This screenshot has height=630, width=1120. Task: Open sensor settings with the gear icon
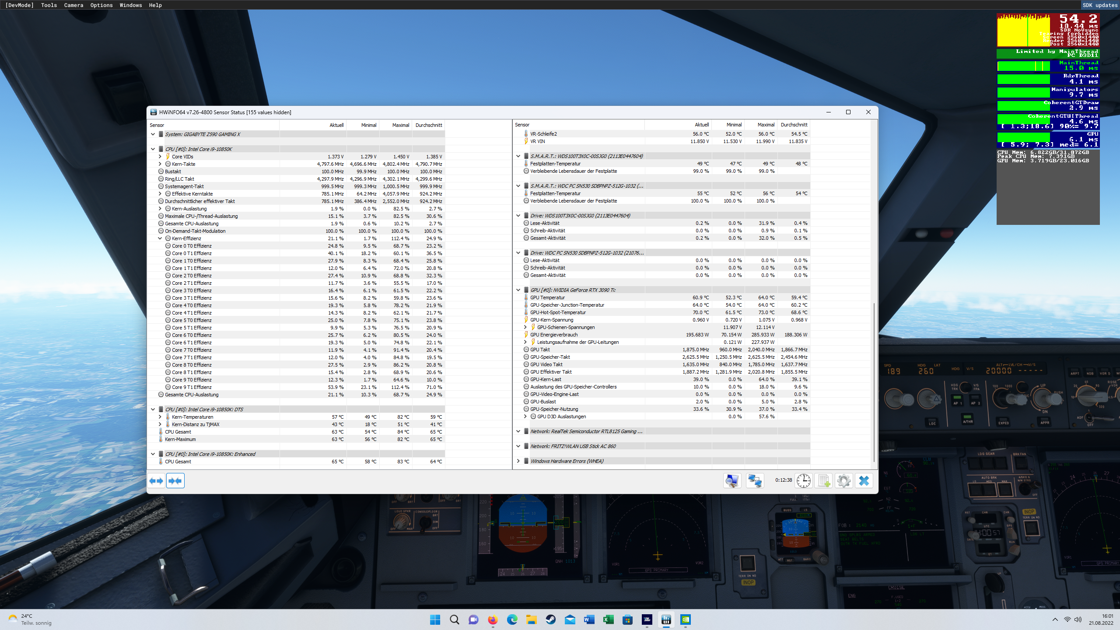click(x=844, y=481)
